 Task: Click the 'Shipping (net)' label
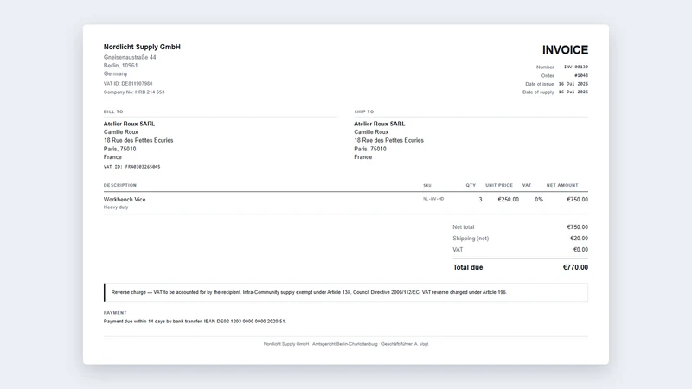coord(471,239)
